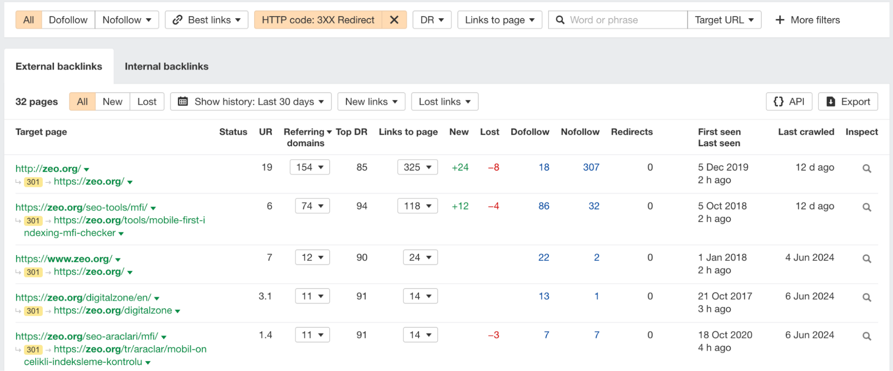
Task: Select the Dofollow link type toggle
Action: pyautogui.click(x=68, y=20)
